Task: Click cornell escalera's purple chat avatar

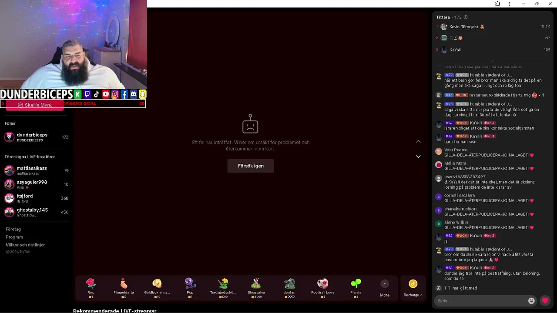Action: [x=439, y=197]
